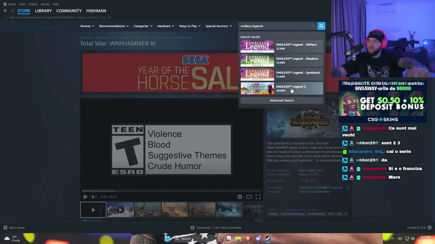The width and height of the screenshot is (435, 244).
Task: Open Special Sections dropdown
Action: [219, 26]
